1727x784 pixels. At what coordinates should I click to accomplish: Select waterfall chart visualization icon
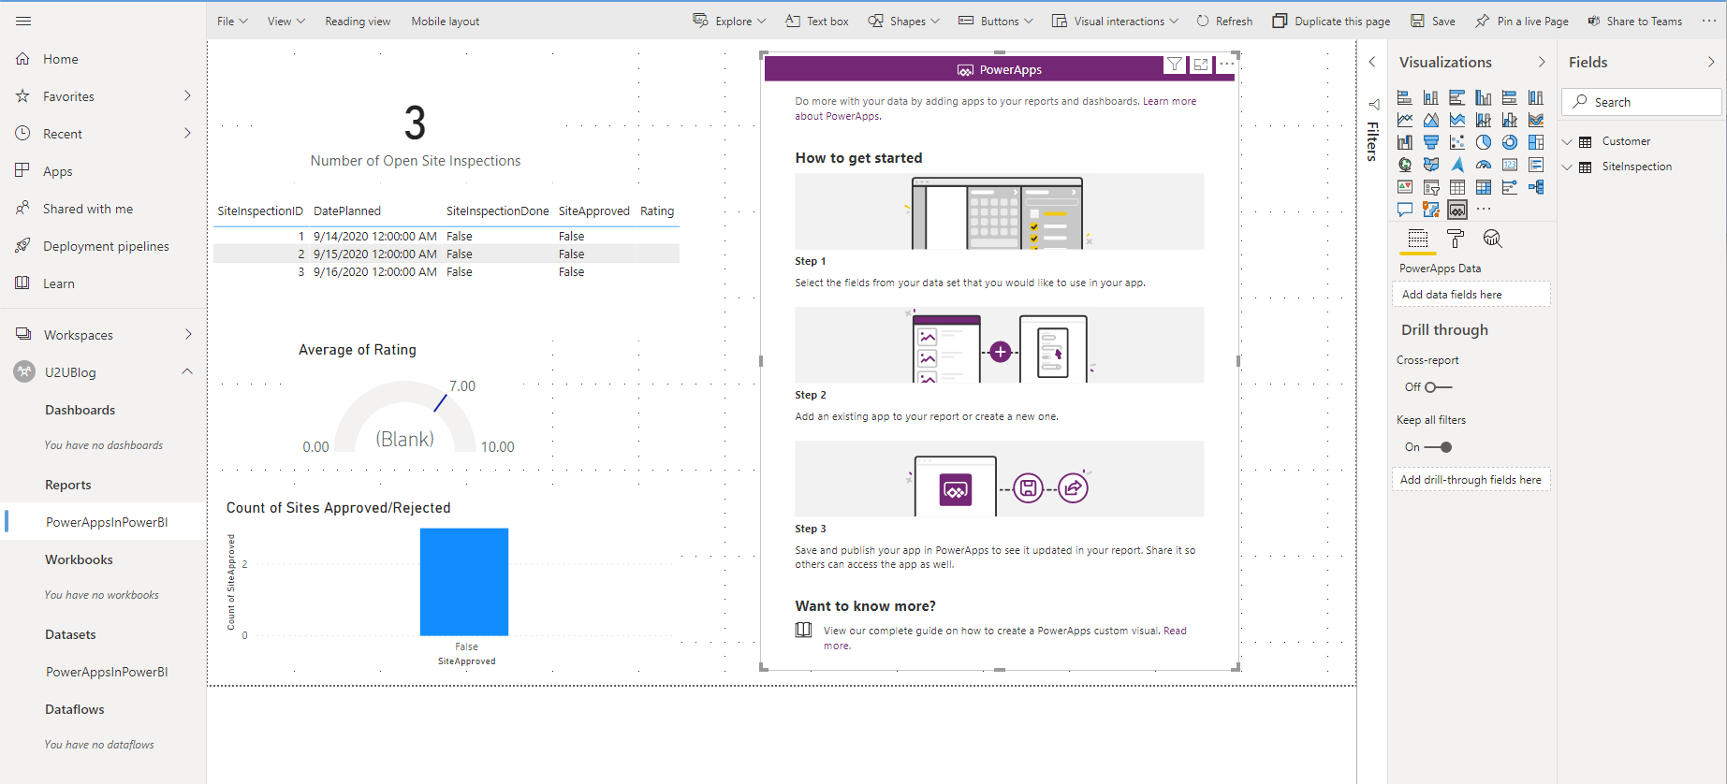coord(1405,142)
